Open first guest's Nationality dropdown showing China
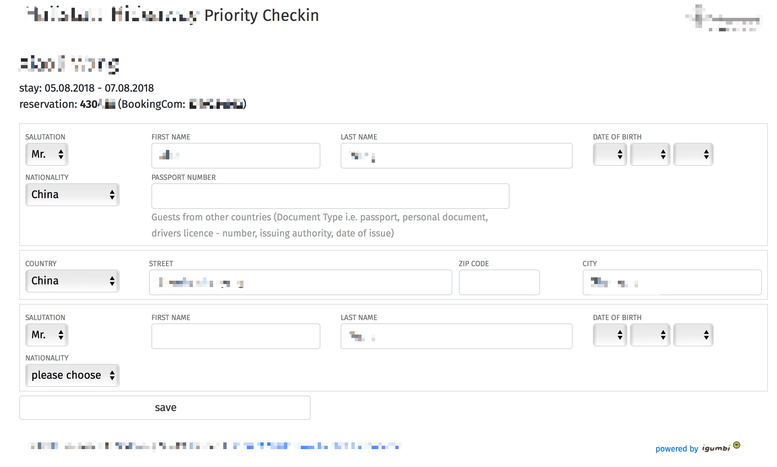This screenshot has width=777, height=467. [73, 195]
